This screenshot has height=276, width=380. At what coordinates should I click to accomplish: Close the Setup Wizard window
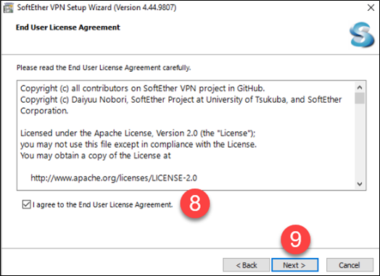371,8
